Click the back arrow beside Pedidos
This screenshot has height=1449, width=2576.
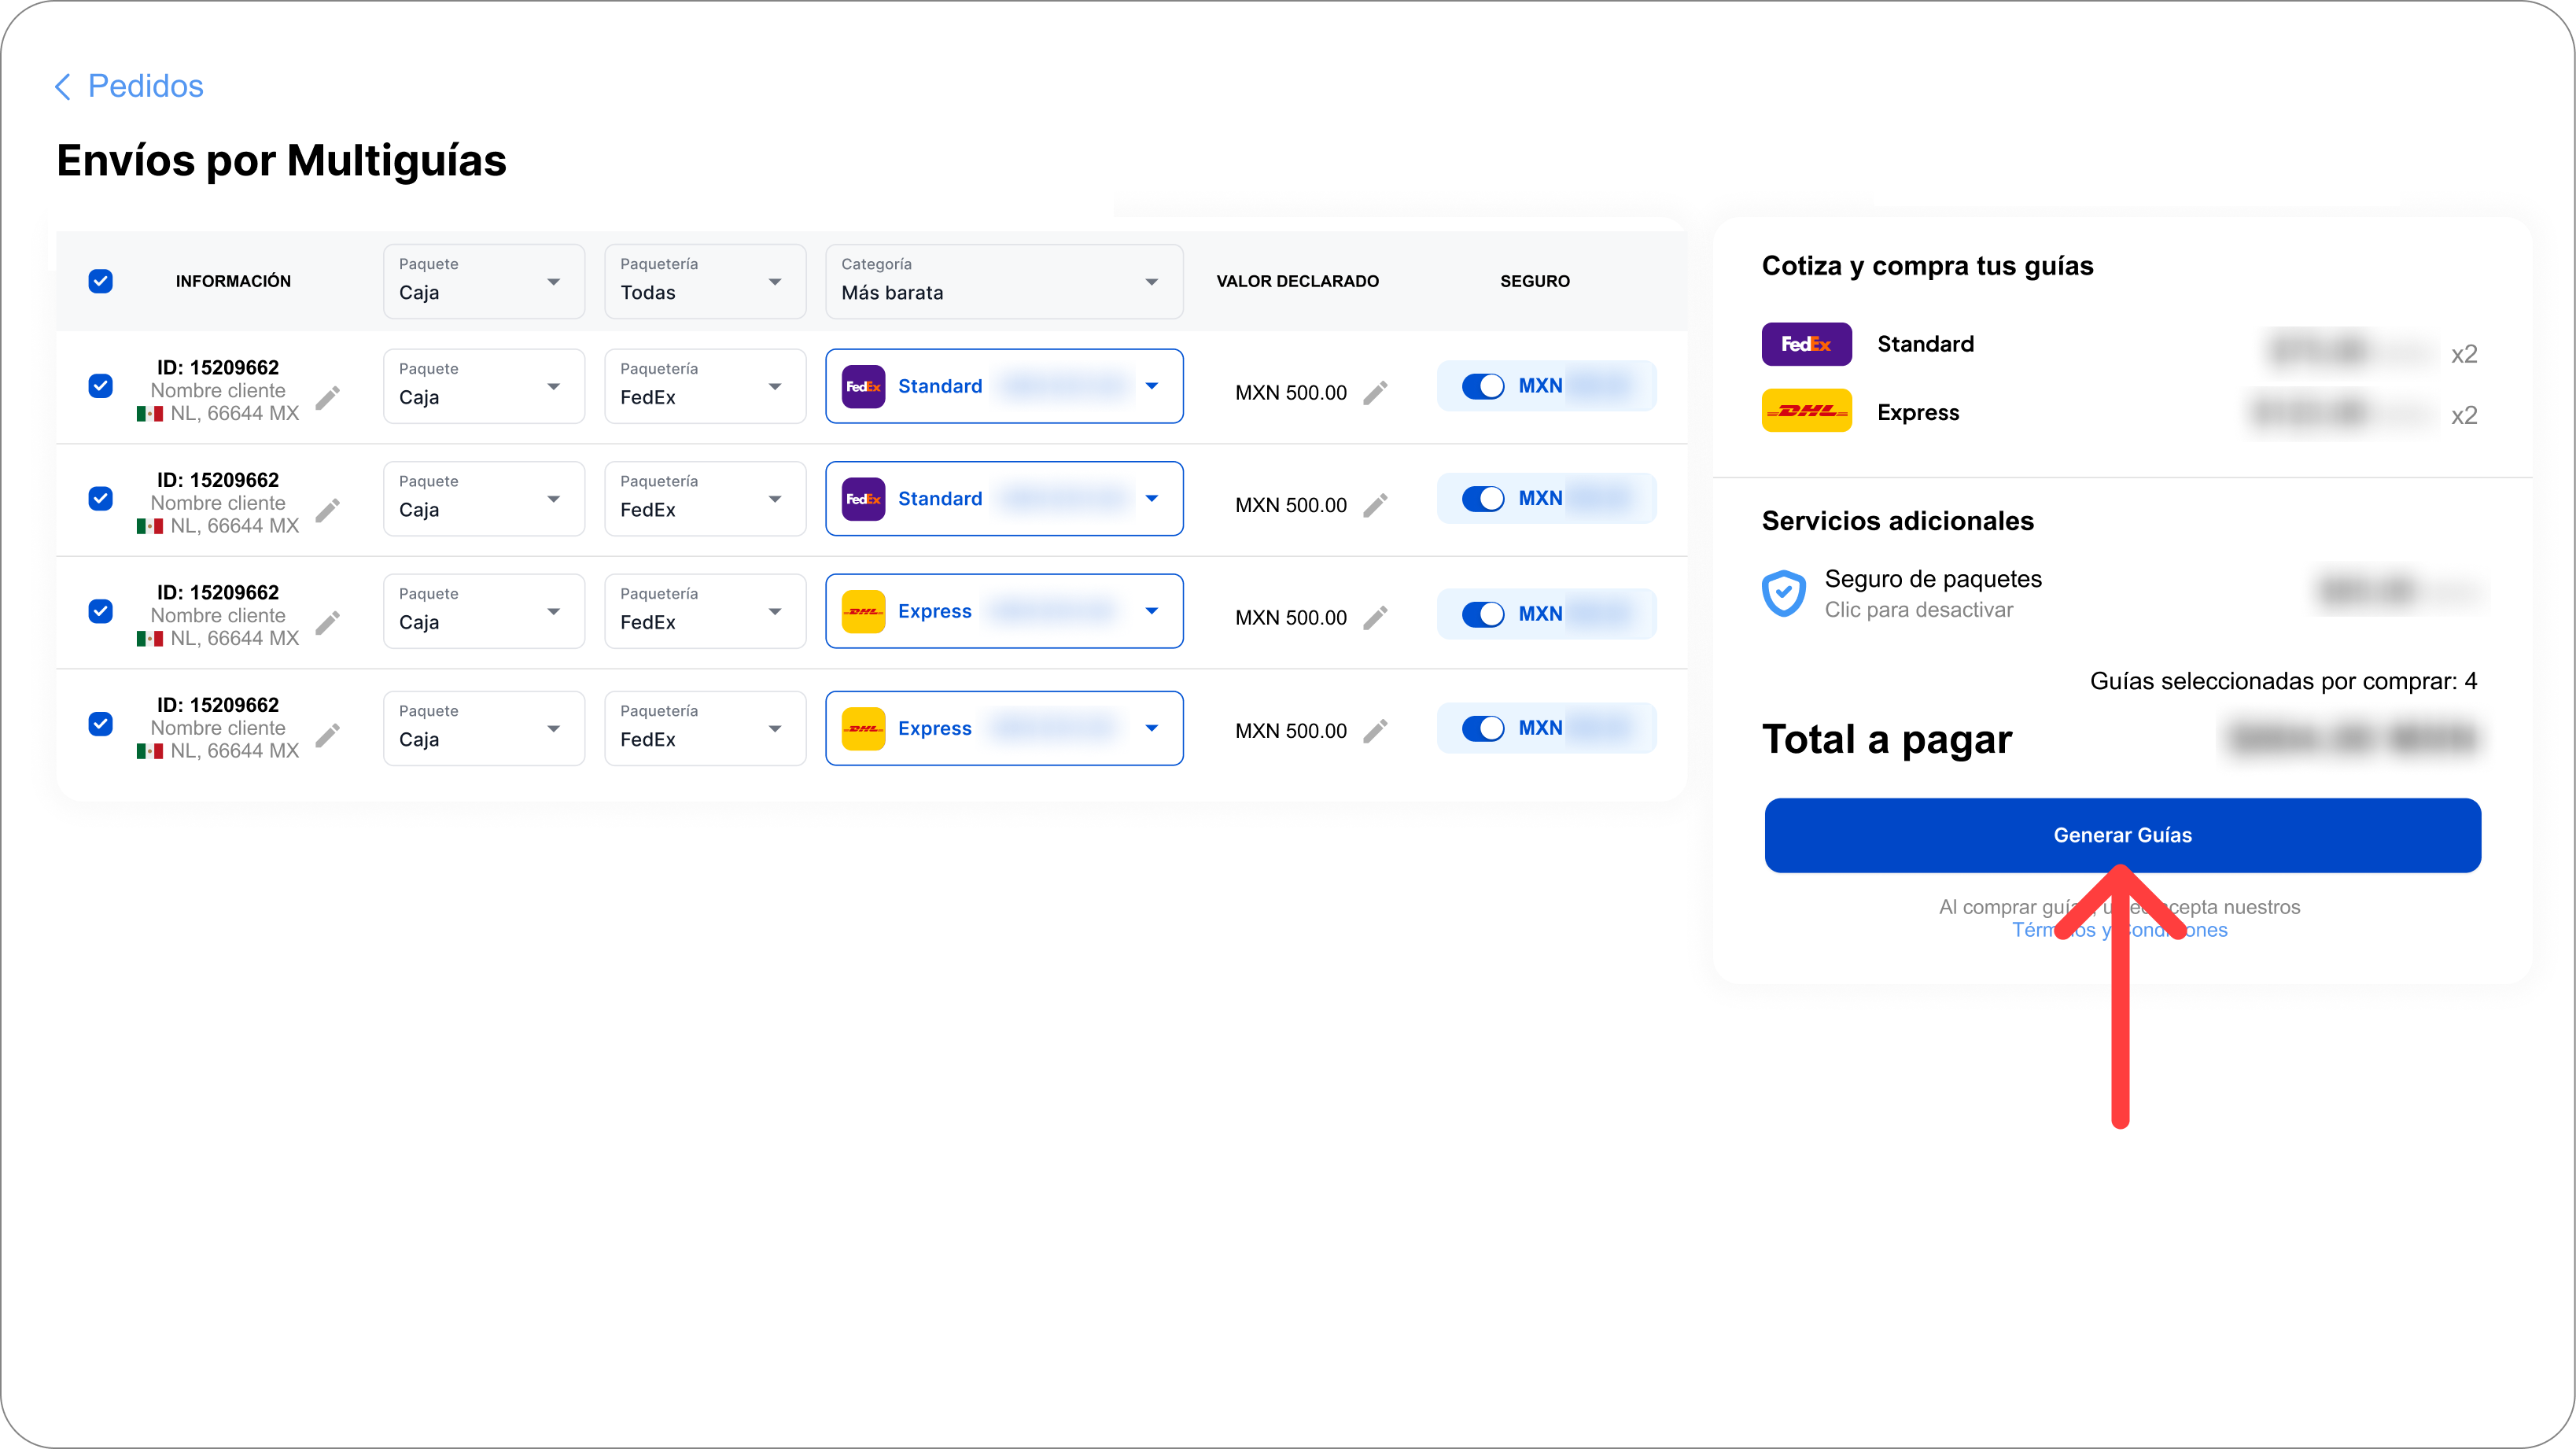[x=62, y=87]
